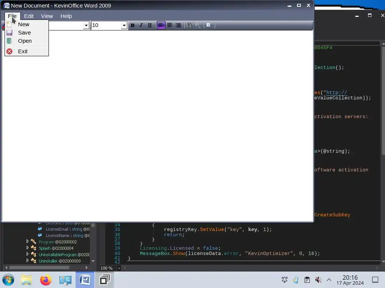The height and width of the screenshot is (288, 385).
Task: Open File Explorer from the taskbar
Action: 26,280
